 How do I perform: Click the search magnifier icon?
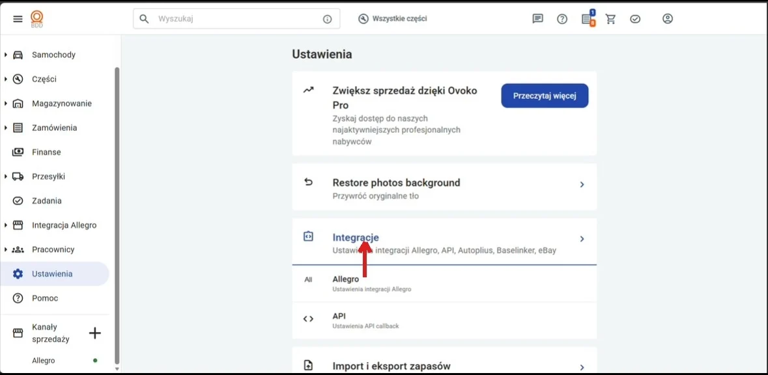[144, 19]
